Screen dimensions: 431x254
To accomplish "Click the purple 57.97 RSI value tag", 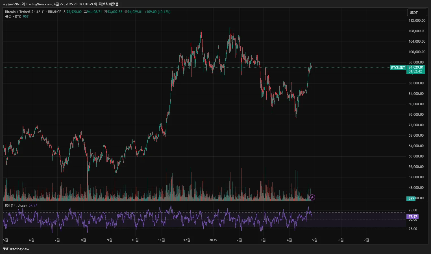I will coord(412,217).
